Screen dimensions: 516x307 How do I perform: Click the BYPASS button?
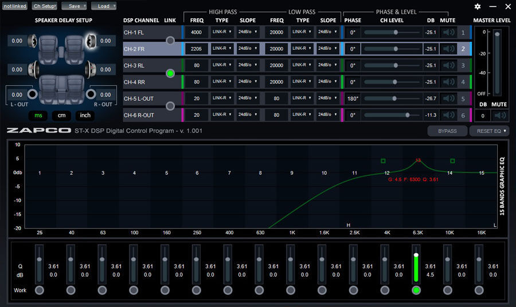447,131
